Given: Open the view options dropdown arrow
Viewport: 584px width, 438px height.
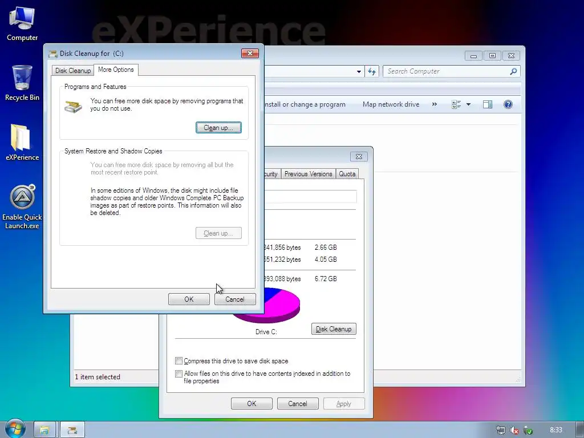Looking at the screenshot, I should (x=469, y=104).
